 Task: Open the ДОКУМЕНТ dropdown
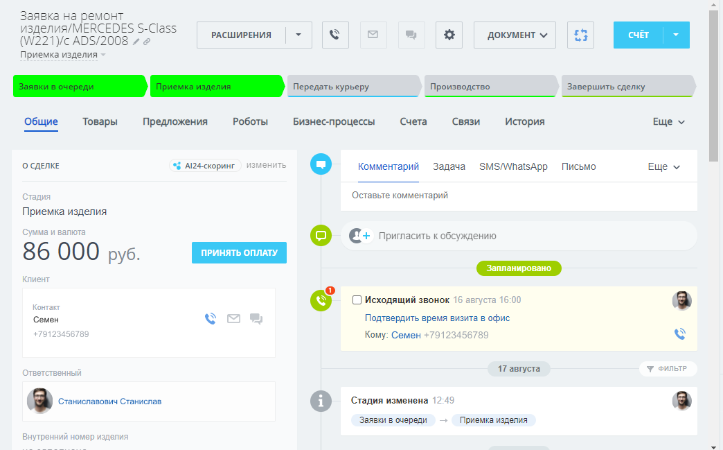click(x=515, y=35)
